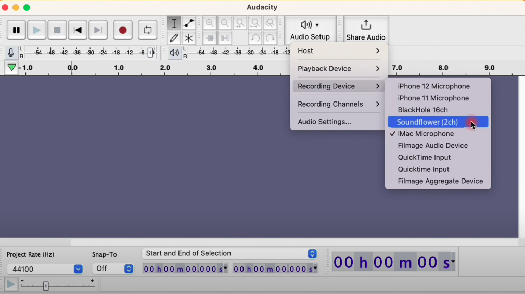Toggle the Loop playback button
Image resolution: width=525 pixels, height=294 pixels.
[x=148, y=30]
